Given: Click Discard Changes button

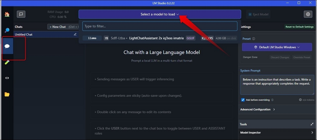Looking at the screenshot, I should click(x=280, y=57).
